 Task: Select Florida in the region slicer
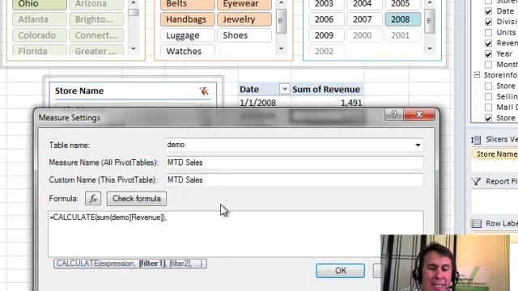[40, 50]
